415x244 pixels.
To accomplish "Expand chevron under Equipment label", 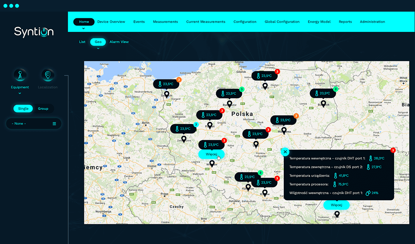I will click(x=20, y=93).
